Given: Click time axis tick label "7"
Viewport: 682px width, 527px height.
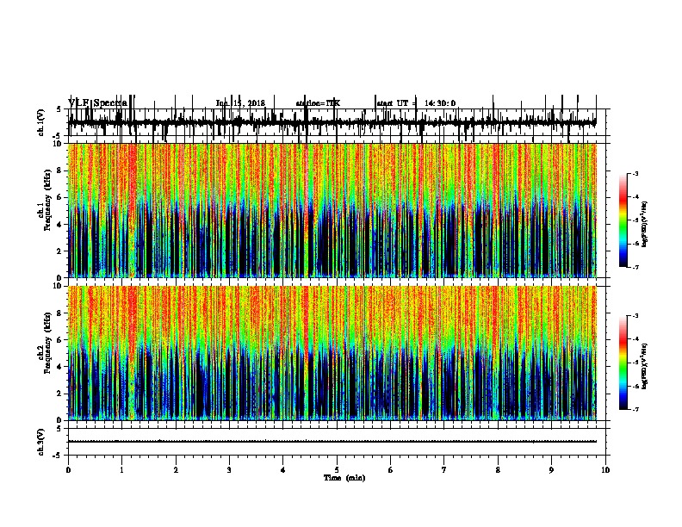Looking at the screenshot, I should [444, 470].
